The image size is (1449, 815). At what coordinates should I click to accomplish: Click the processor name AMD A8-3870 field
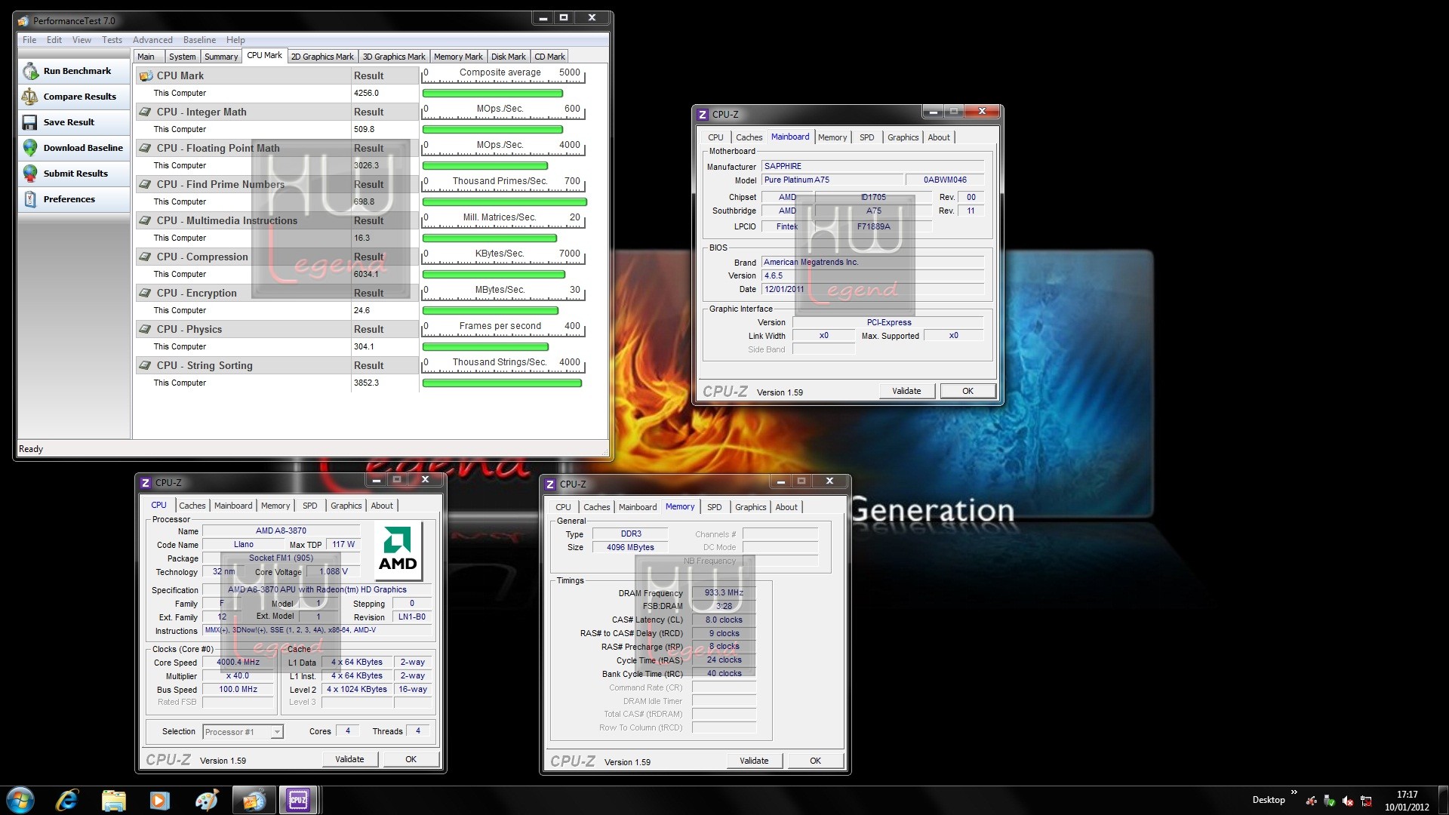[x=281, y=531]
